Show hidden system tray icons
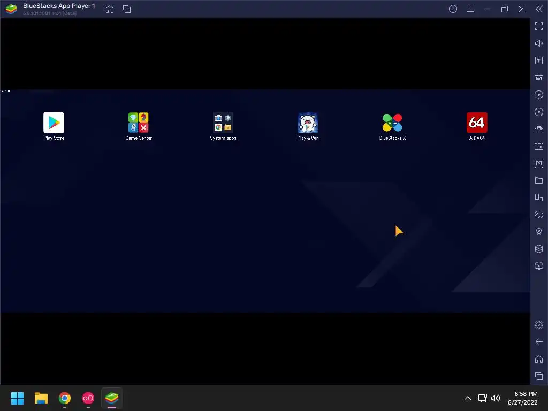This screenshot has width=548, height=411. pyautogui.click(x=468, y=398)
